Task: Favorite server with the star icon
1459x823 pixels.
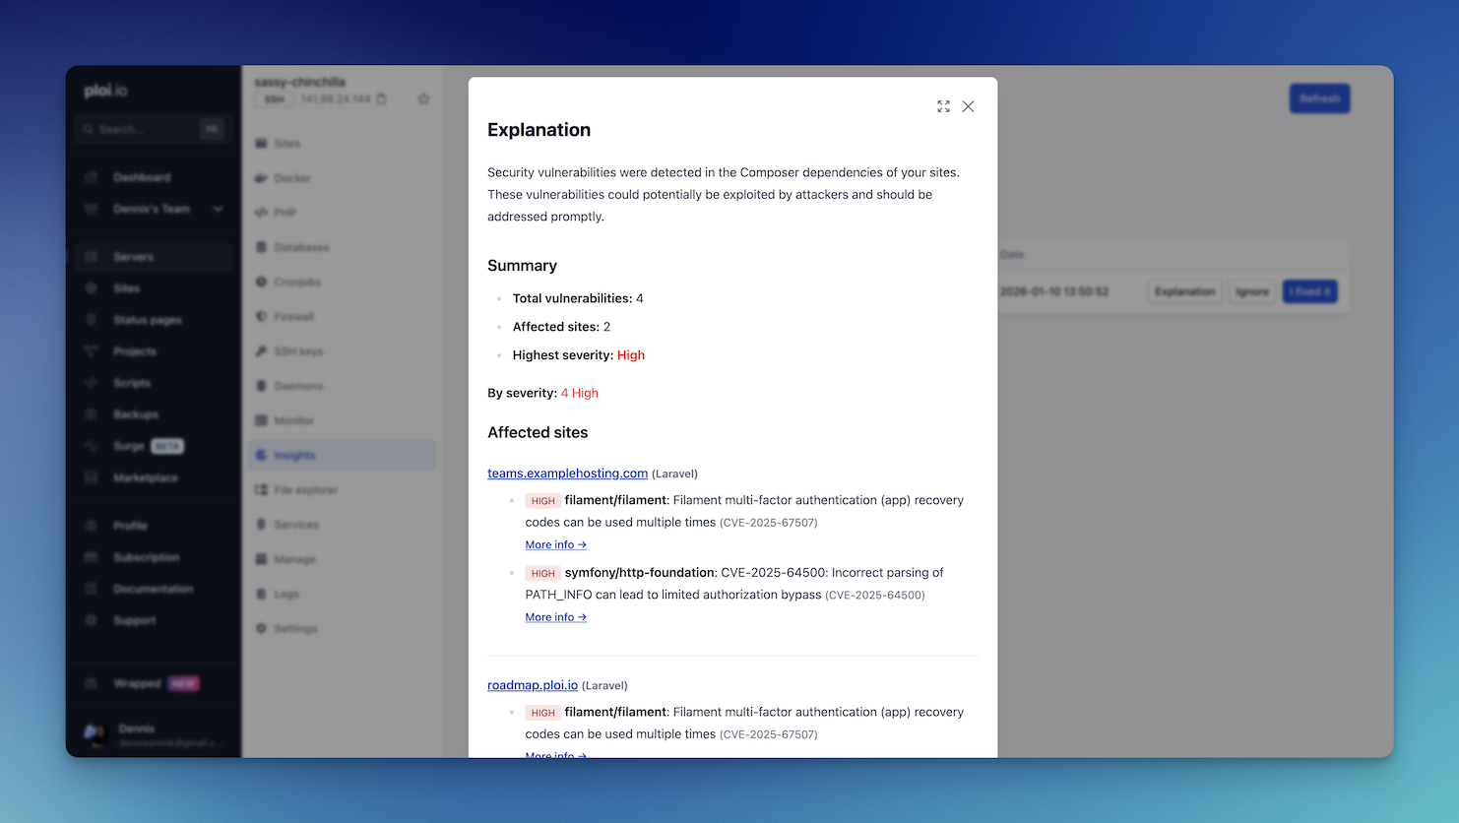Action: 423,99
